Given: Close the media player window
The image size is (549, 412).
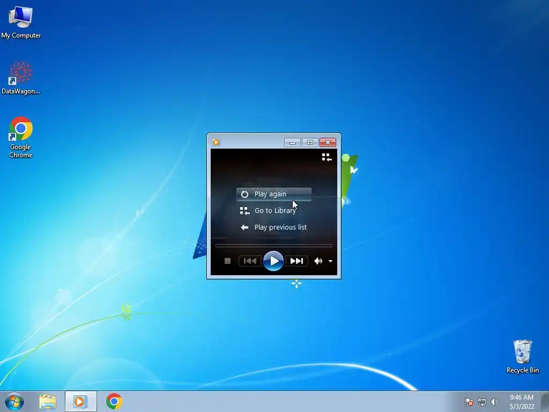Looking at the screenshot, I should pos(328,142).
